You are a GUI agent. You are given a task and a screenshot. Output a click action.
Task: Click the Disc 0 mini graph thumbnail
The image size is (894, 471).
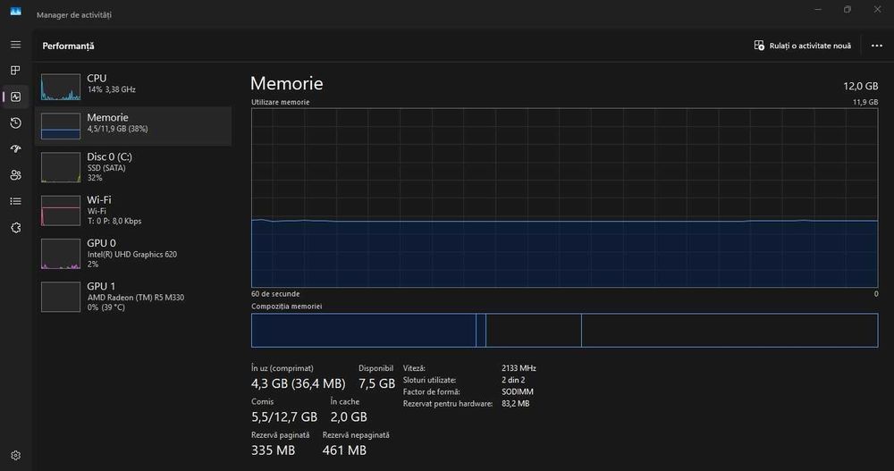(61, 167)
